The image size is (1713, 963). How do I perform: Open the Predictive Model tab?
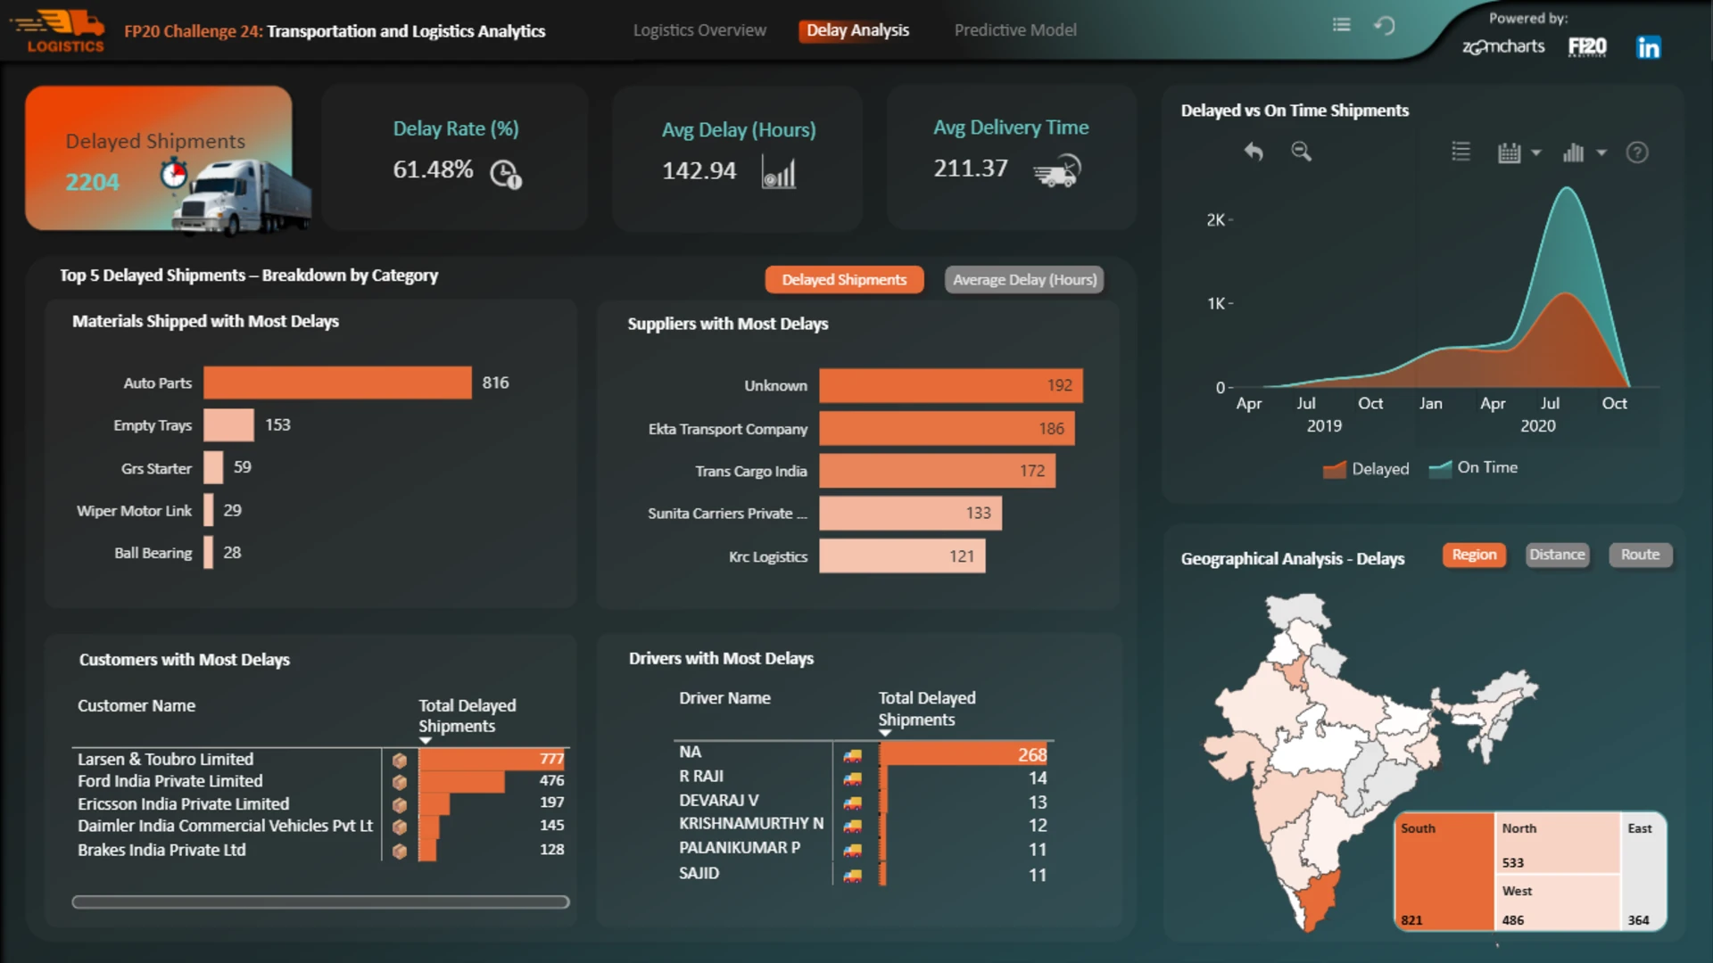pos(1015,30)
